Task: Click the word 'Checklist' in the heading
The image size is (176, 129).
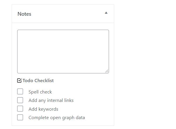Action: click(44, 81)
